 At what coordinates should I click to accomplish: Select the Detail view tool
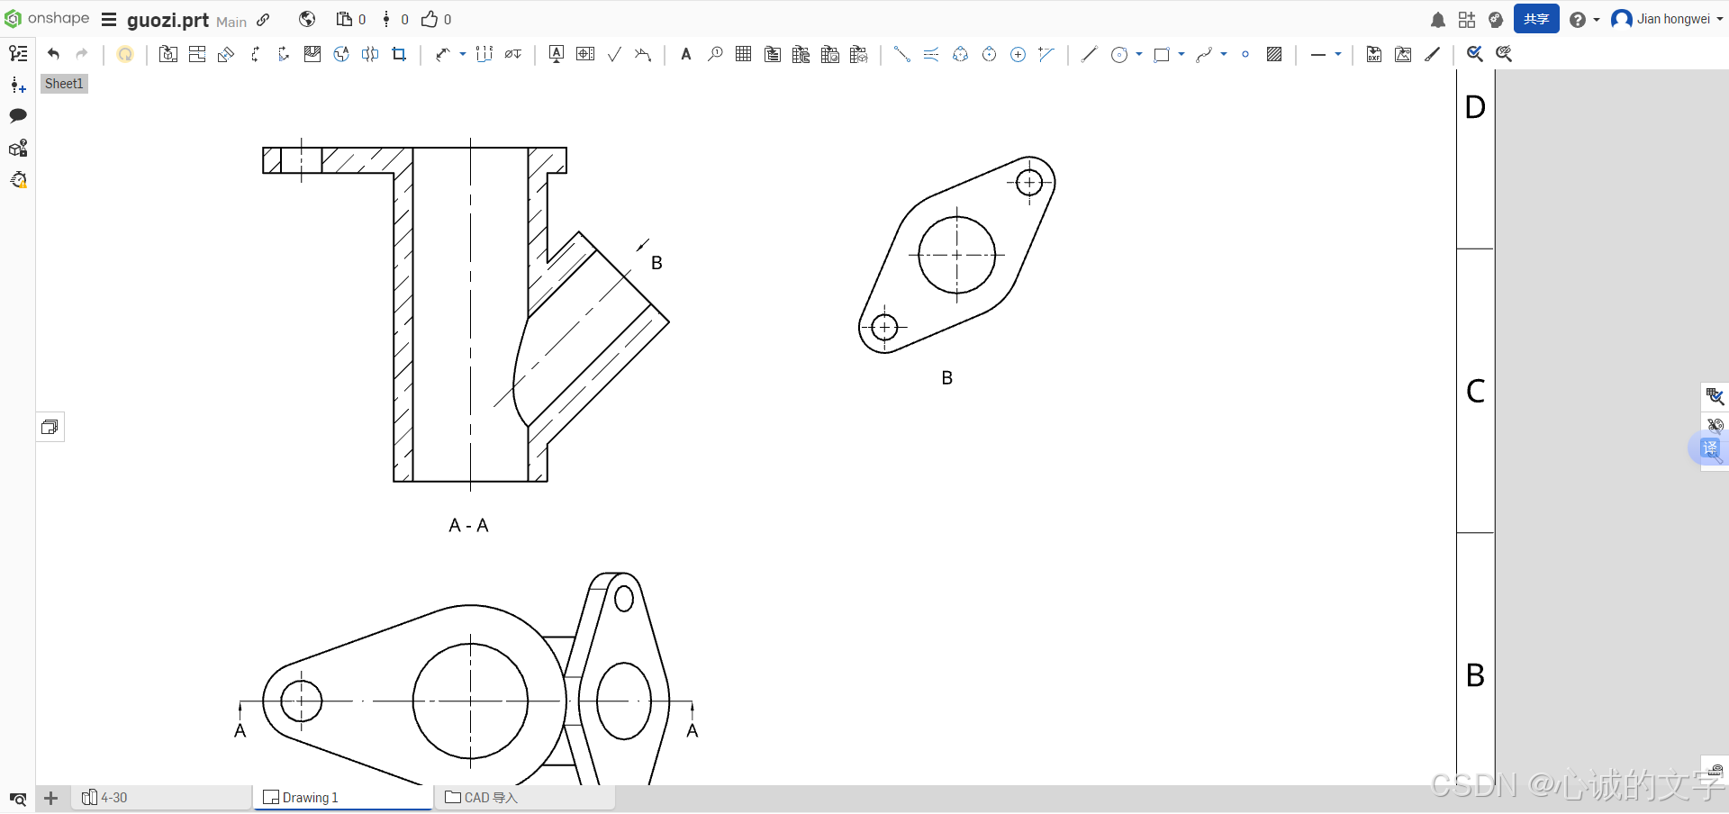click(341, 54)
